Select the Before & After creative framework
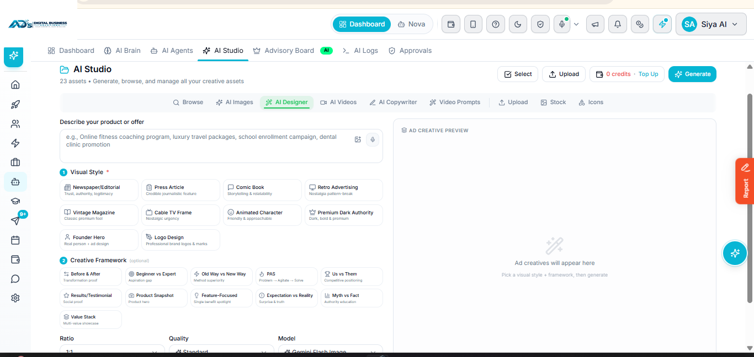This screenshot has width=754, height=357. tap(91, 276)
